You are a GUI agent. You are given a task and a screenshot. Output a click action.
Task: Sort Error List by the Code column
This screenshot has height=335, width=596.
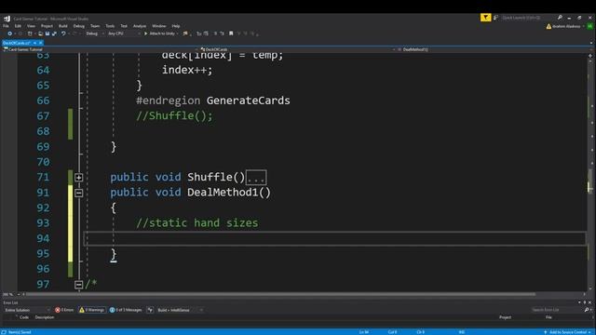[x=24, y=317]
